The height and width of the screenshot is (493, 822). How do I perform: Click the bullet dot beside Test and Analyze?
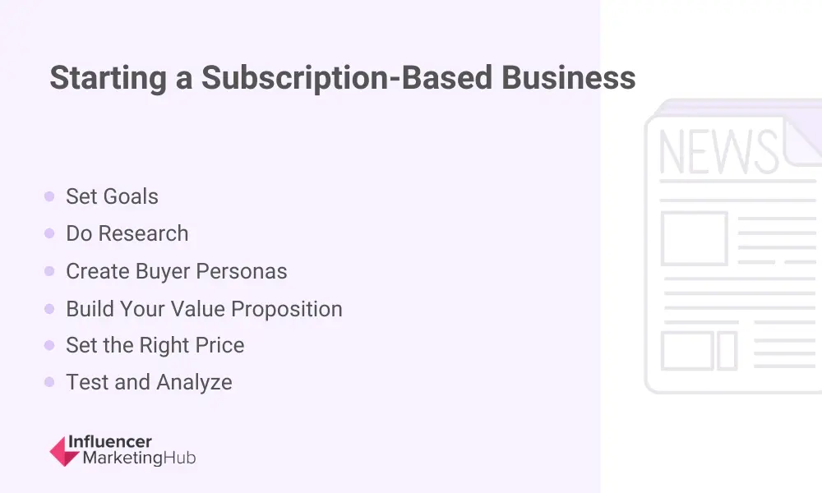click(x=49, y=382)
